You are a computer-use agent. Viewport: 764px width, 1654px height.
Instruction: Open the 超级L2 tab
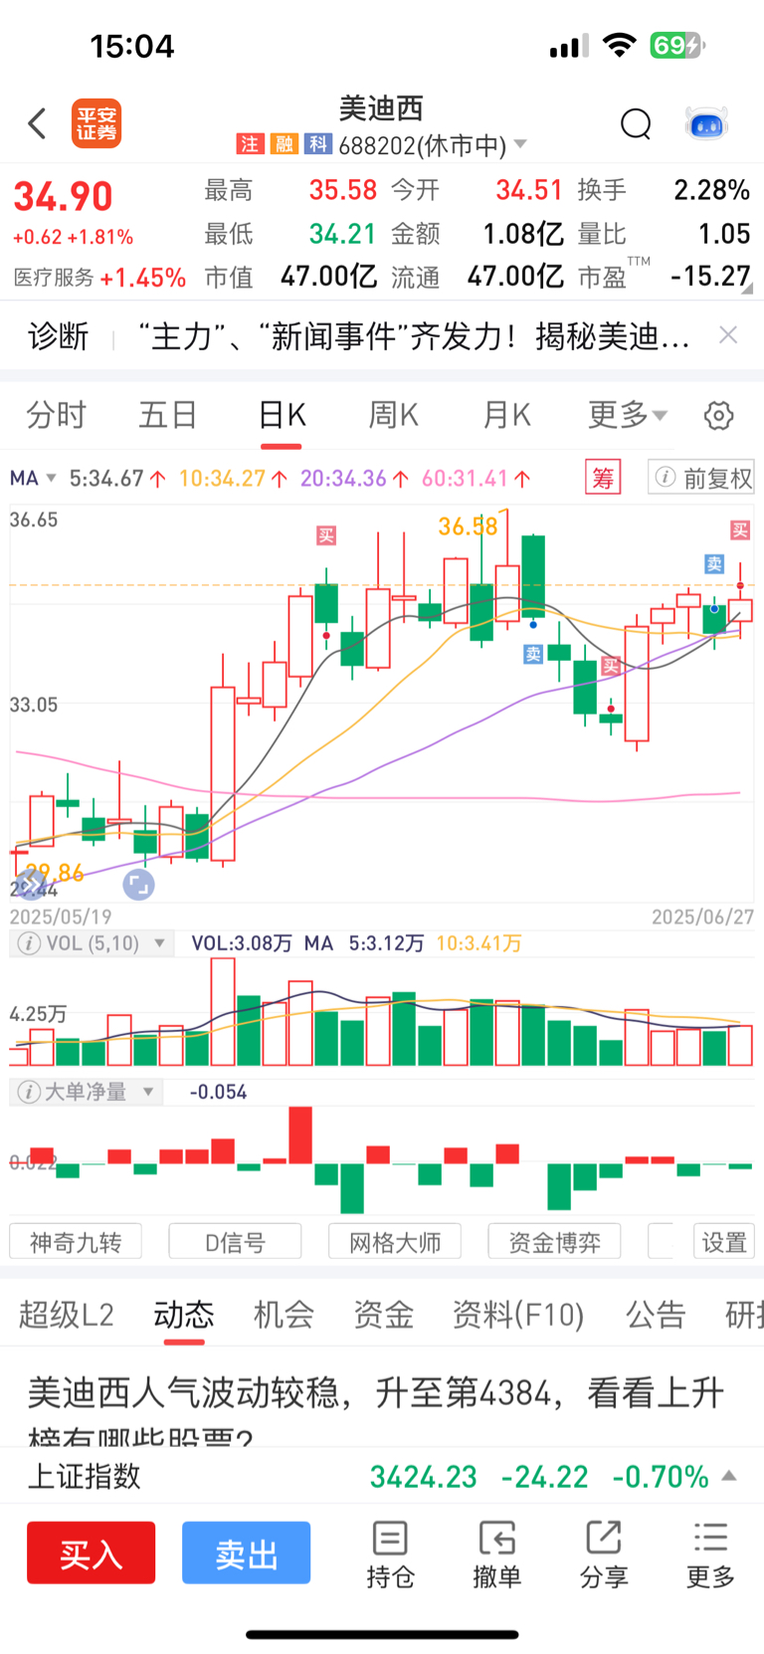pos(66,1315)
